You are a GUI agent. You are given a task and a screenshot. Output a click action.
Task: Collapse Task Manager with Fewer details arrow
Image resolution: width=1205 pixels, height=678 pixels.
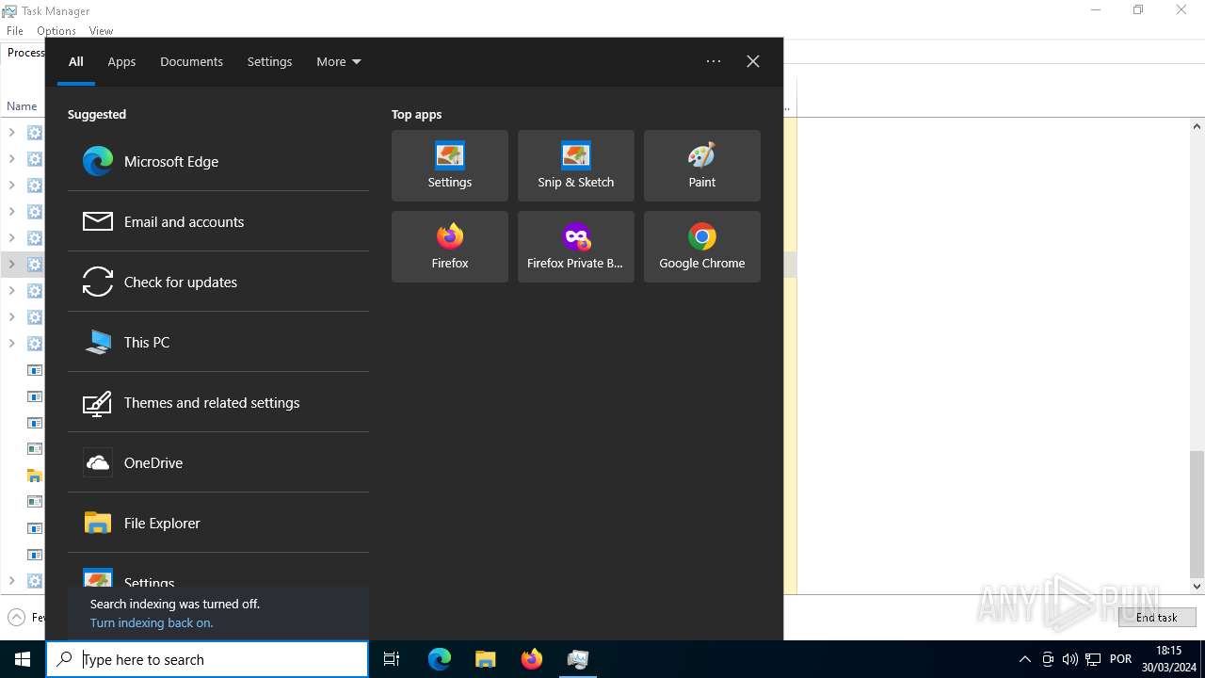point(16,618)
